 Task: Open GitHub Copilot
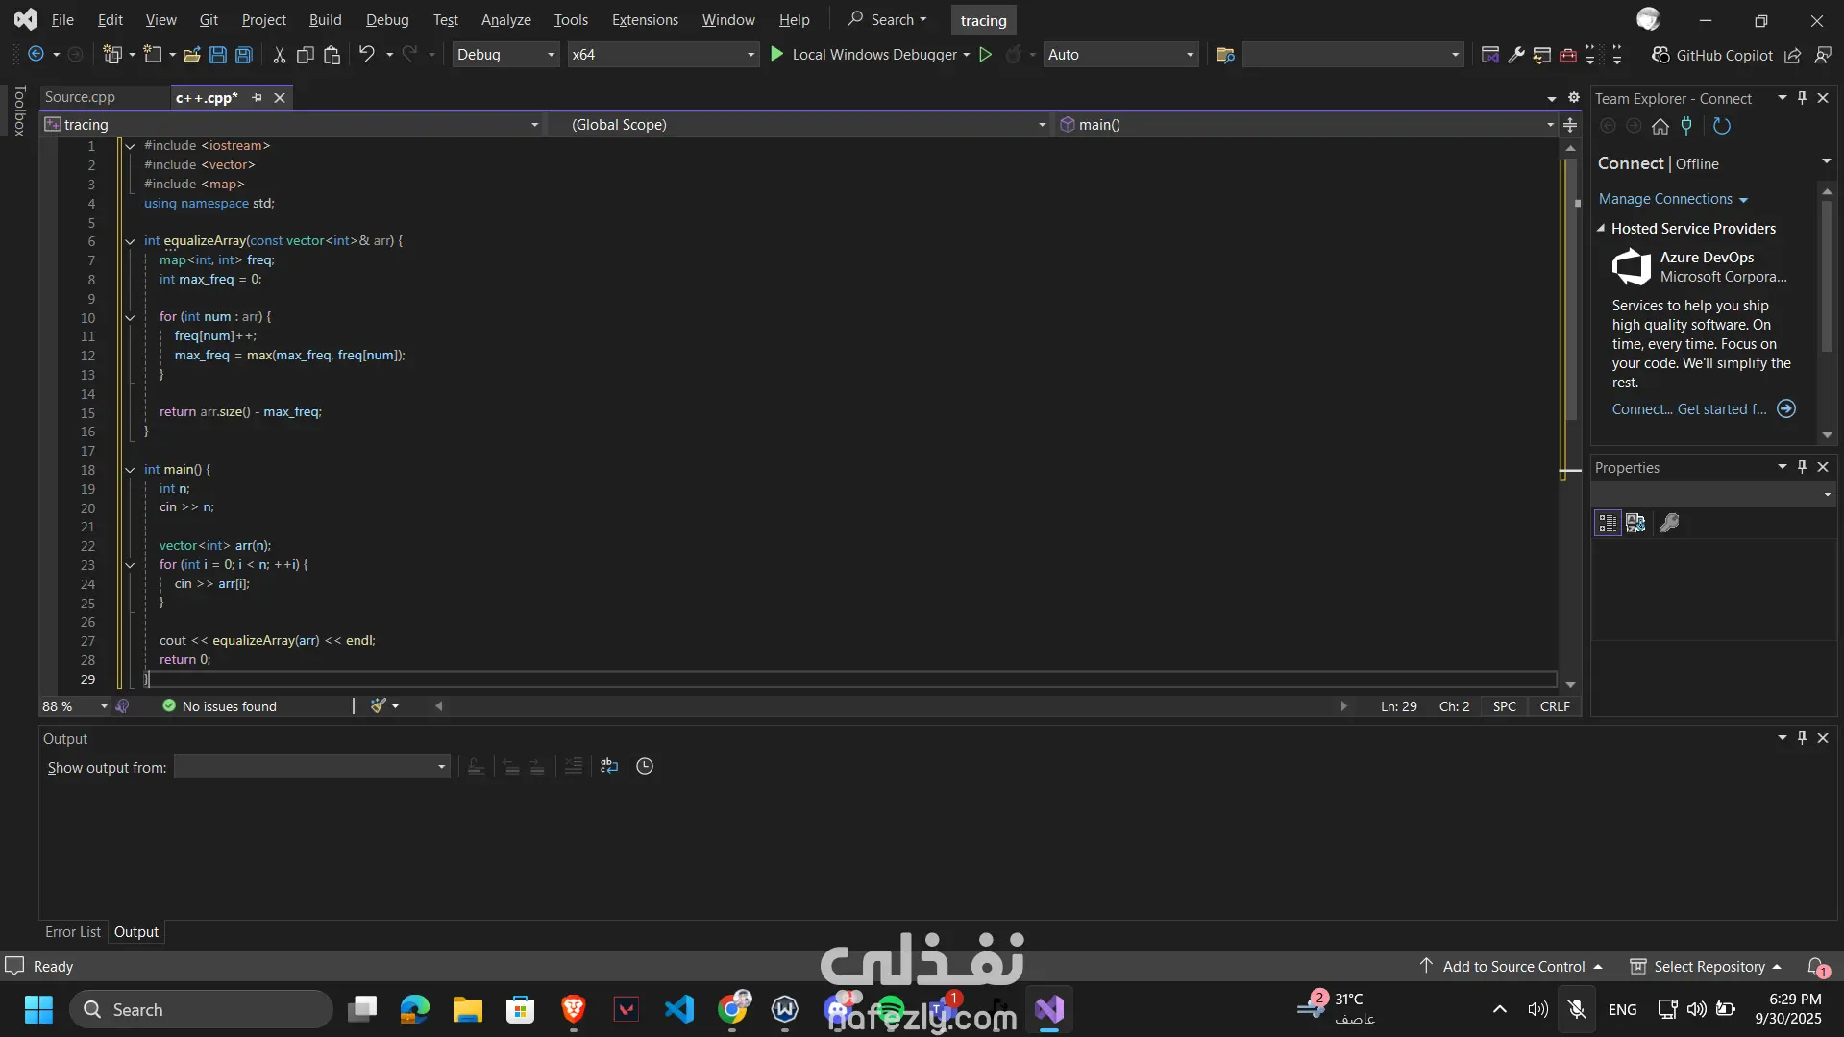pyautogui.click(x=1711, y=55)
